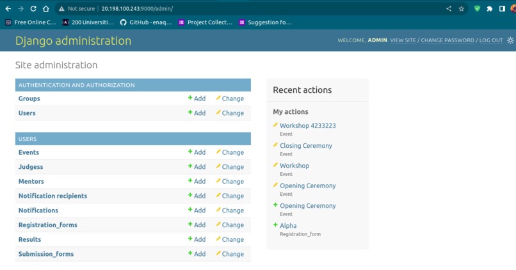Open the Notification recipients link
The width and height of the screenshot is (516, 270).
52,196
